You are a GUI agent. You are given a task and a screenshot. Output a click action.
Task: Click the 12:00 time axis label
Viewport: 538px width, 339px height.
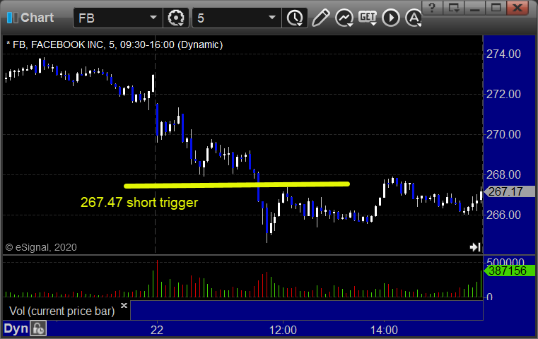(283, 330)
